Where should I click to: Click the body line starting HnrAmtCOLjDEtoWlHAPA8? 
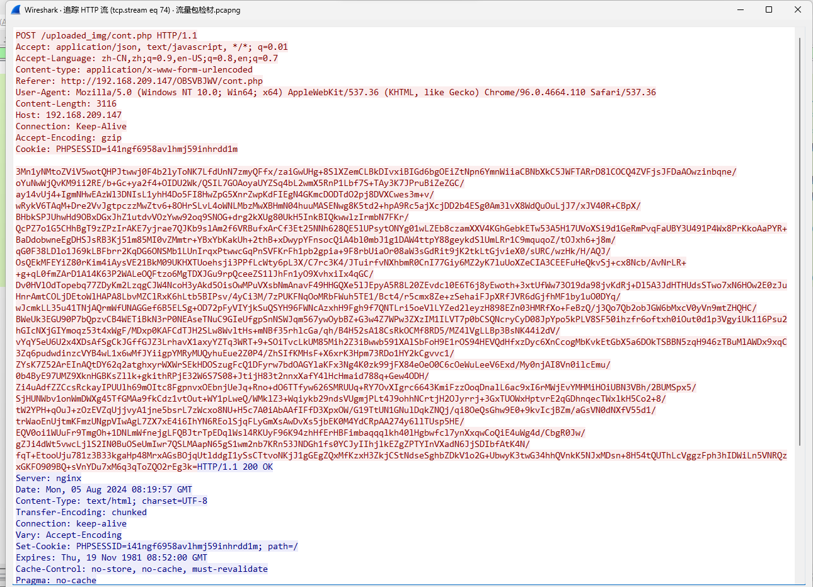(318, 296)
